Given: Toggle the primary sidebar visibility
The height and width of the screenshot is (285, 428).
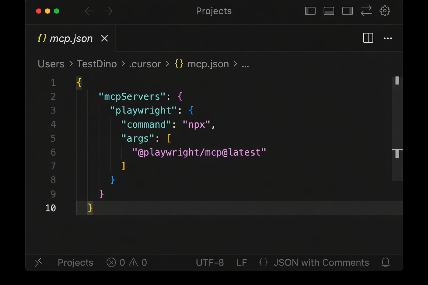Looking at the screenshot, I should pyautogui.click(x=310, y=11).
